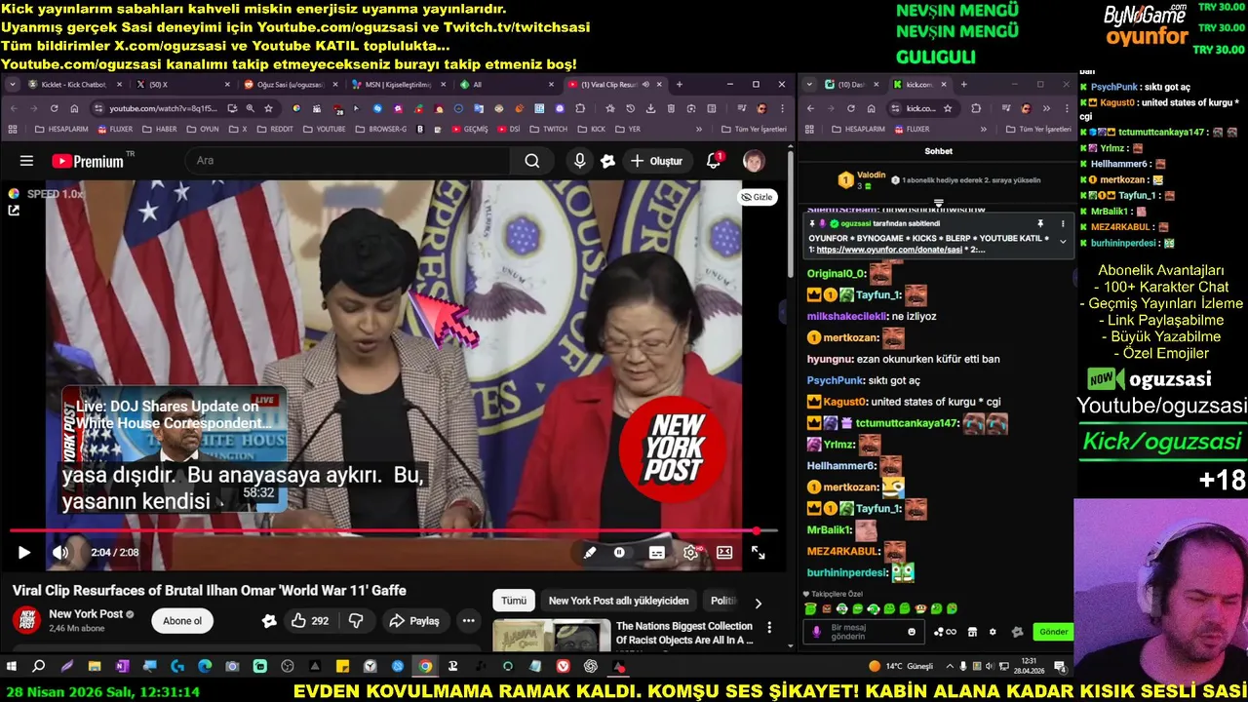The height and width of the screenshot is (702, 1248).
Task: Click the 'Paylaş' share button
Action: point(414,621)
